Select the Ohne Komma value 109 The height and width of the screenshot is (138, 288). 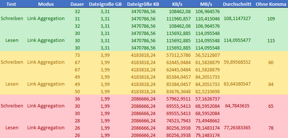click(271, 19)
